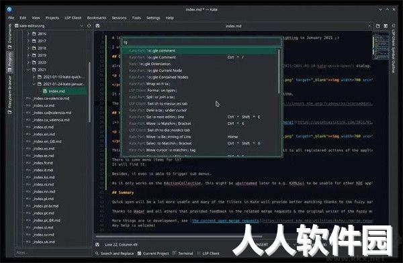Select _index.en_GB.md file
The width and height of the screenshot is (403, 263).
47,142
